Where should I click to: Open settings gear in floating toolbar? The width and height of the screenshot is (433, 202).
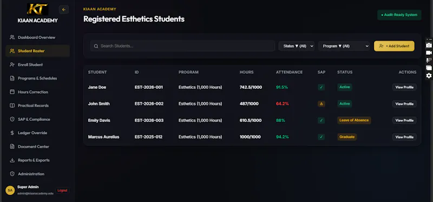pos(429,75)
